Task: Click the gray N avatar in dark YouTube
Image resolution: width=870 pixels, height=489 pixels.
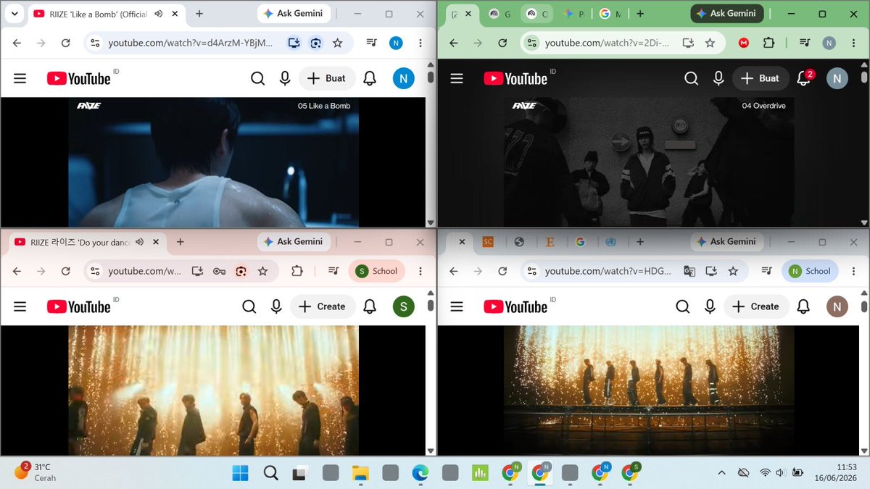Action: coord(837,78)
